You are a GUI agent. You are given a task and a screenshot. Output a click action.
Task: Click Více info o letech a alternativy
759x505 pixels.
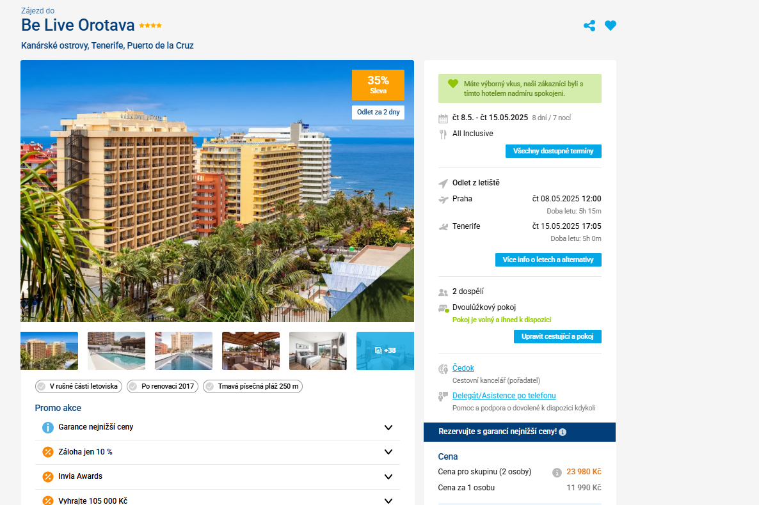548,260
